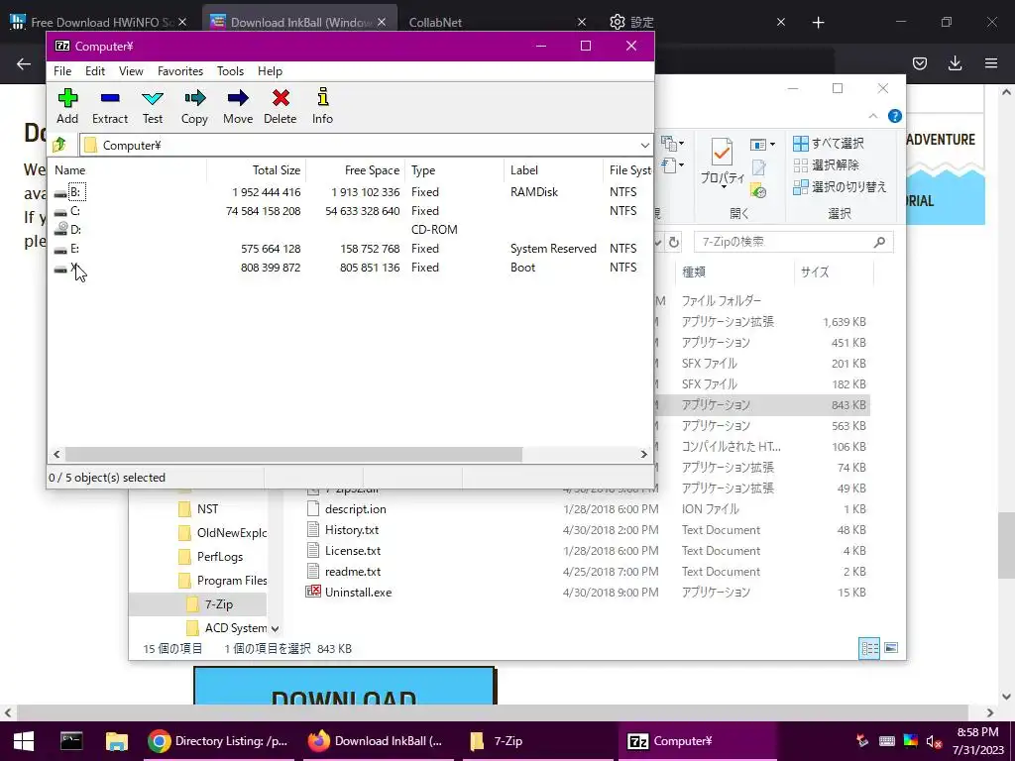Go up one folder level in 7-Zip
The image size is (1015, 761).
pos(59,145)
